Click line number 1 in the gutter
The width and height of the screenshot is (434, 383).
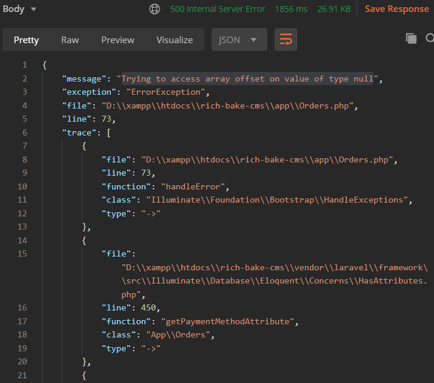tap(24, 65)
